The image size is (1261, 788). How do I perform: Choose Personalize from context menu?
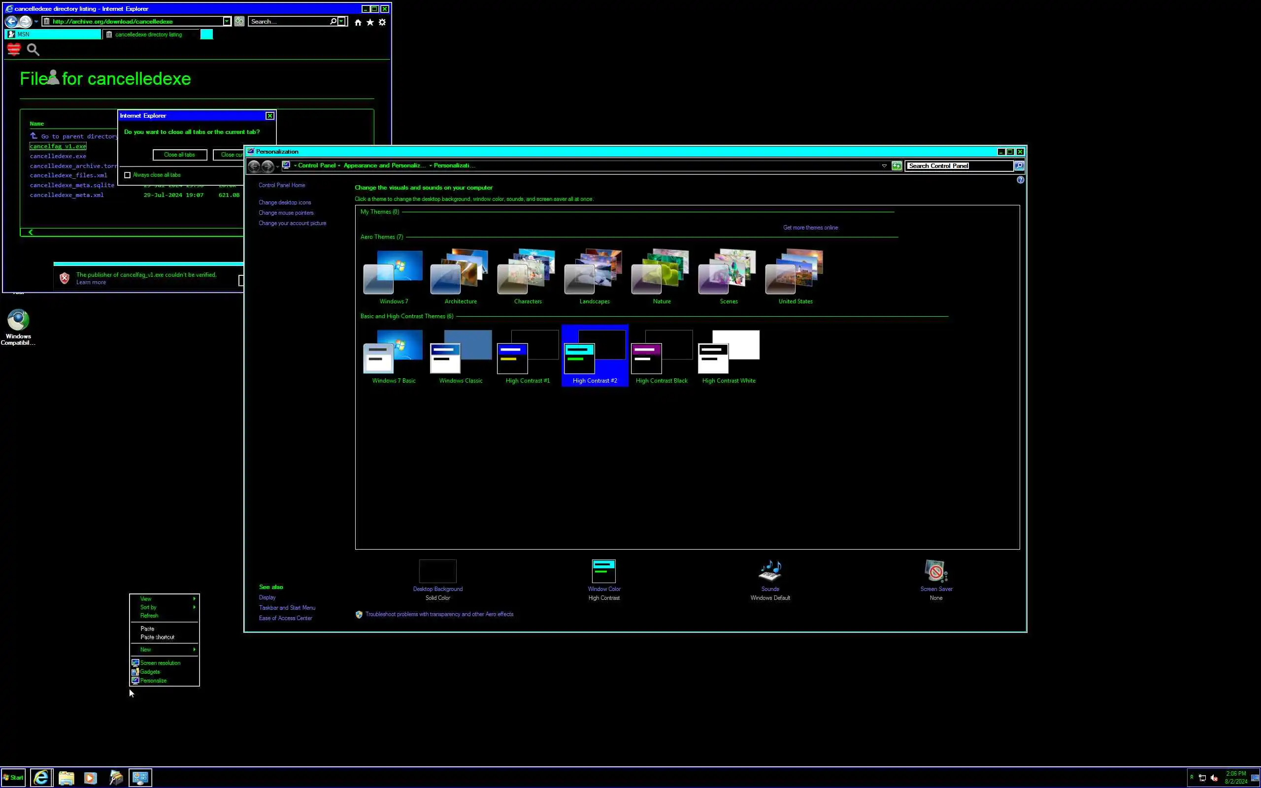[x=153, y=681]
